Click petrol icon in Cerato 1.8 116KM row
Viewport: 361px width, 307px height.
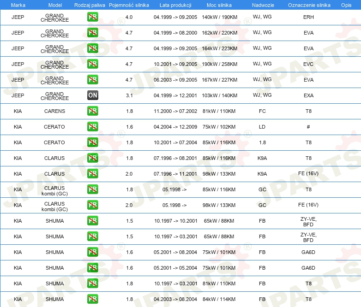click(x=92, y=142)
